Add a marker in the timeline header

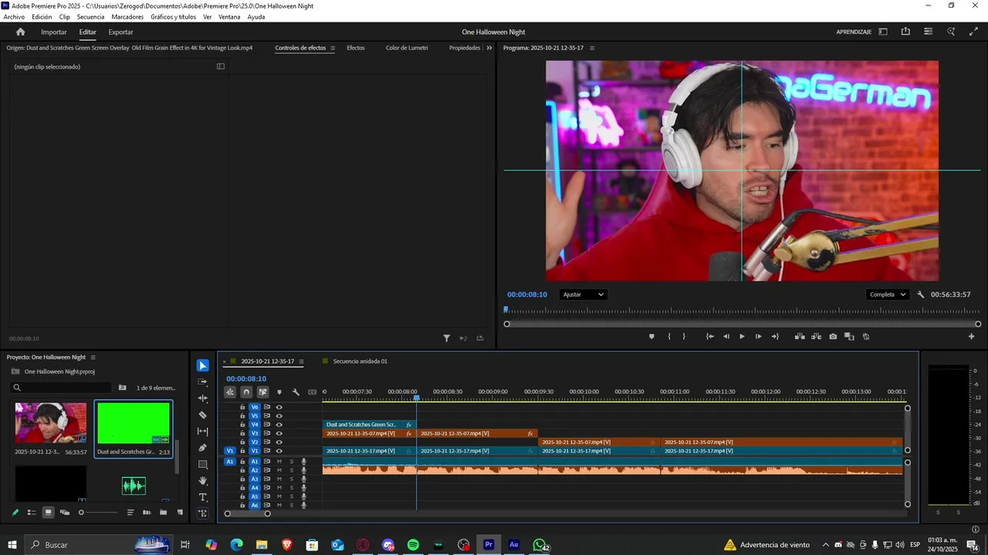tap(279, 392)
